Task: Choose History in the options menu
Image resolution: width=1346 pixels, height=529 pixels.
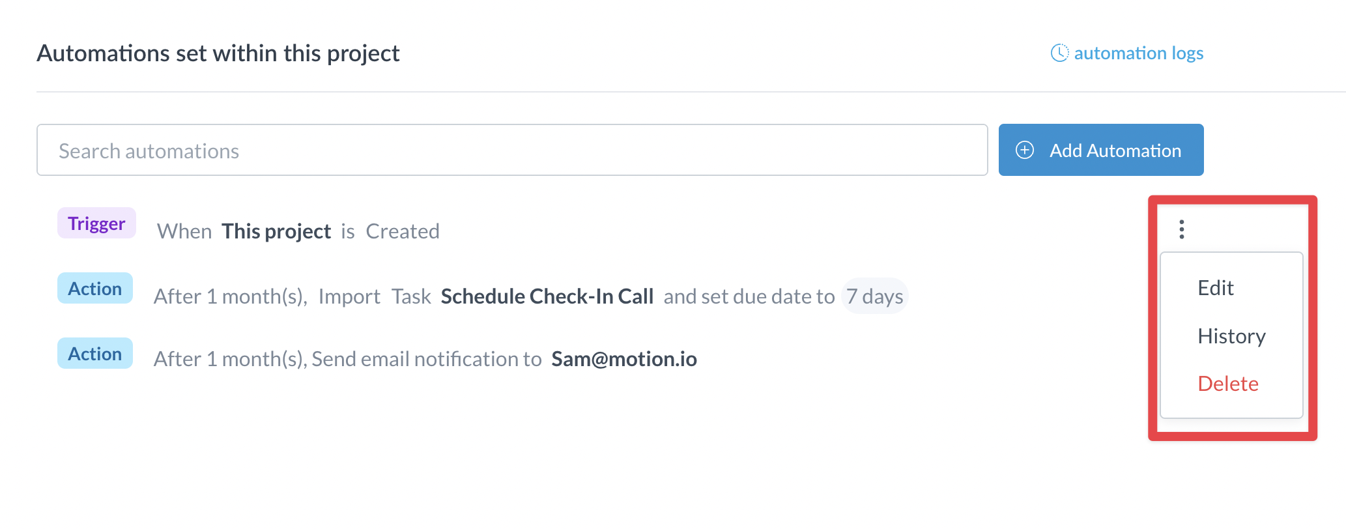Action: (x=1231, y=336)
